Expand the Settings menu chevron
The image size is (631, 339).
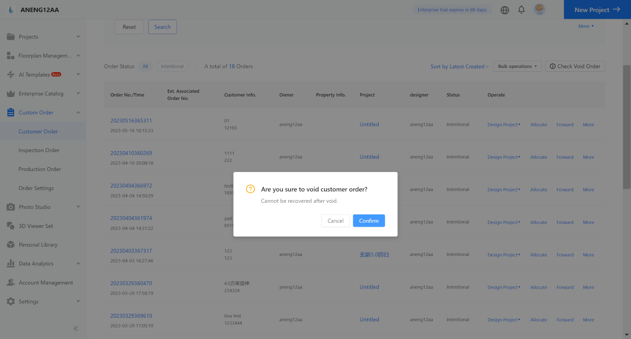78,301
